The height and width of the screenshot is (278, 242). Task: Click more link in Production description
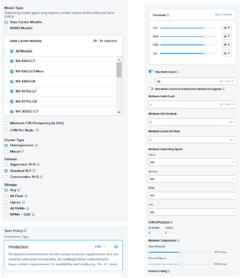click(114, 264)
